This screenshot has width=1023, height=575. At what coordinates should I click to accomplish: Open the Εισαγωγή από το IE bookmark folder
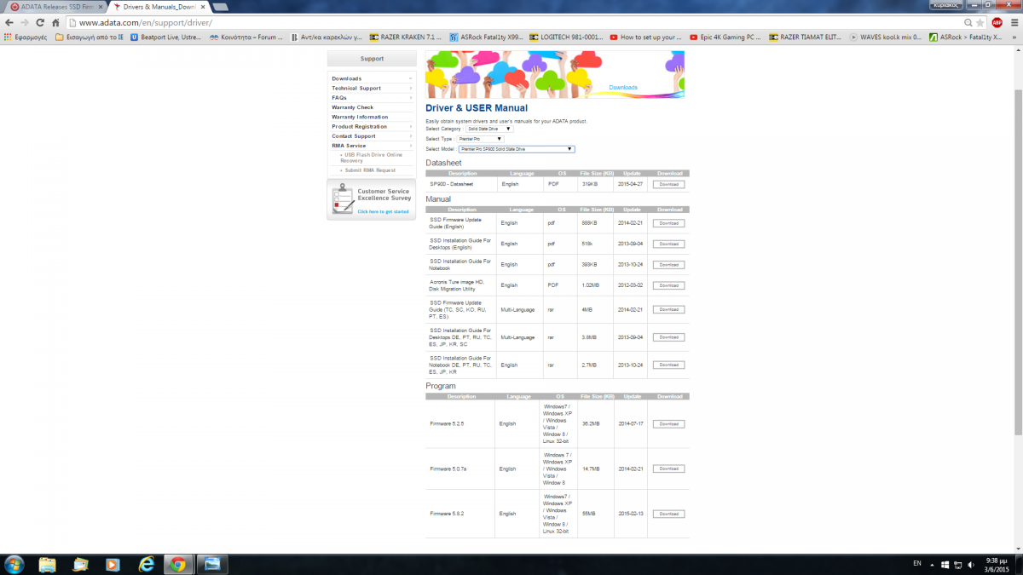tap(90, 37)
